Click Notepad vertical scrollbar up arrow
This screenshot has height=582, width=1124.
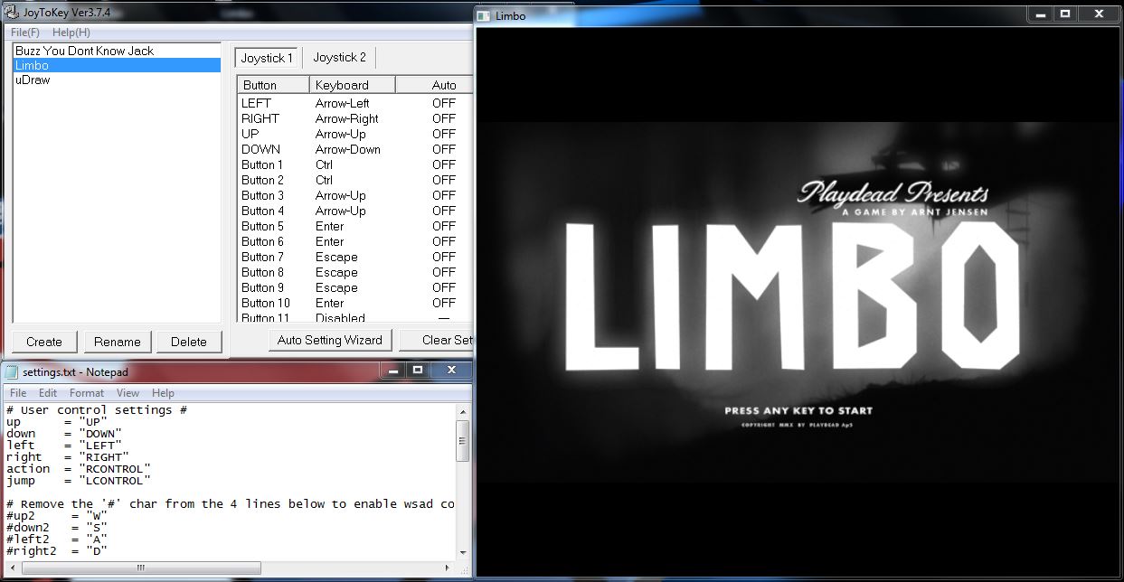click(x=463, y=411)
